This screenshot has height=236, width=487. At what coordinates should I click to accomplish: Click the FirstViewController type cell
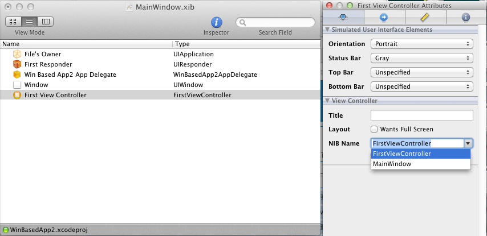click(202, 95)
